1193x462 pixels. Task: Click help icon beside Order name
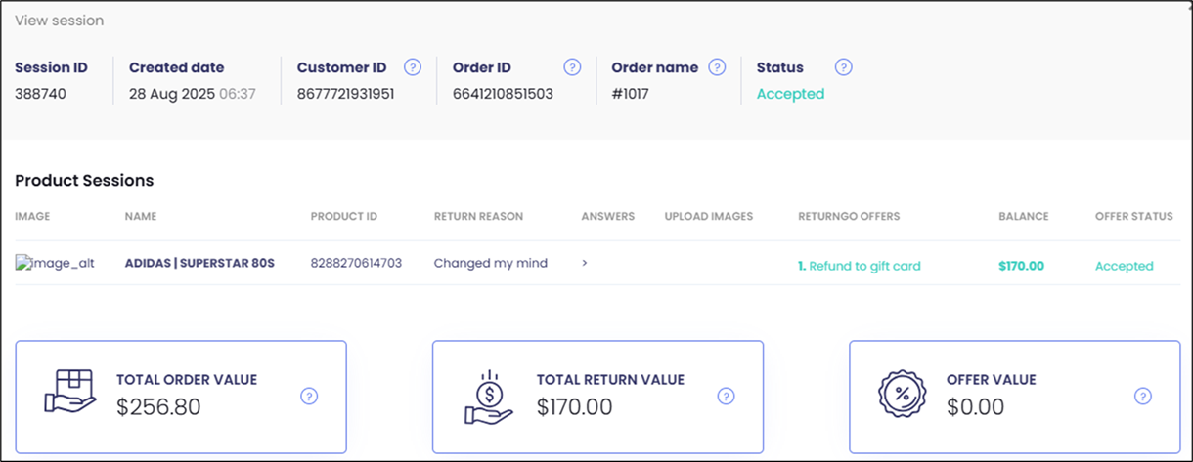tap(717, 67)
